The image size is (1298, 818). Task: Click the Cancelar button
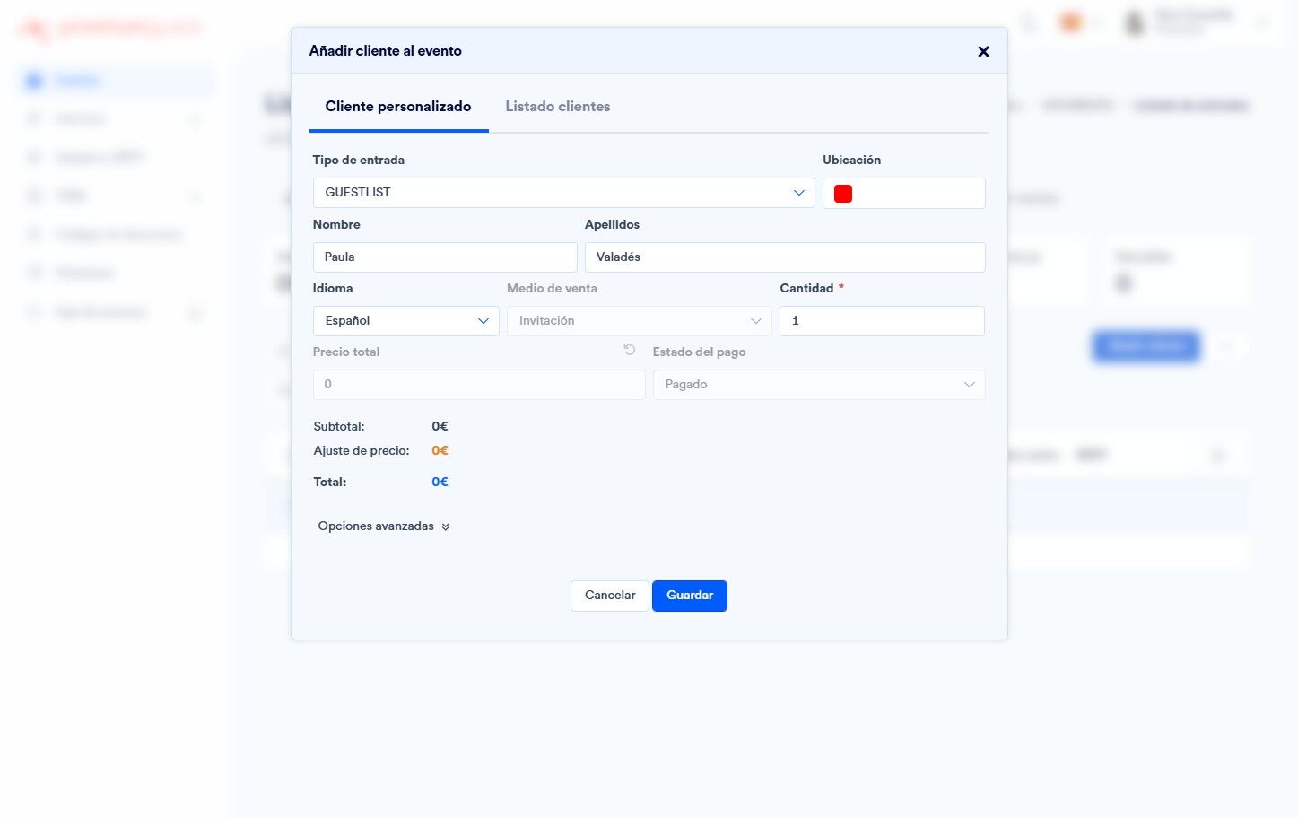[610, 596]
